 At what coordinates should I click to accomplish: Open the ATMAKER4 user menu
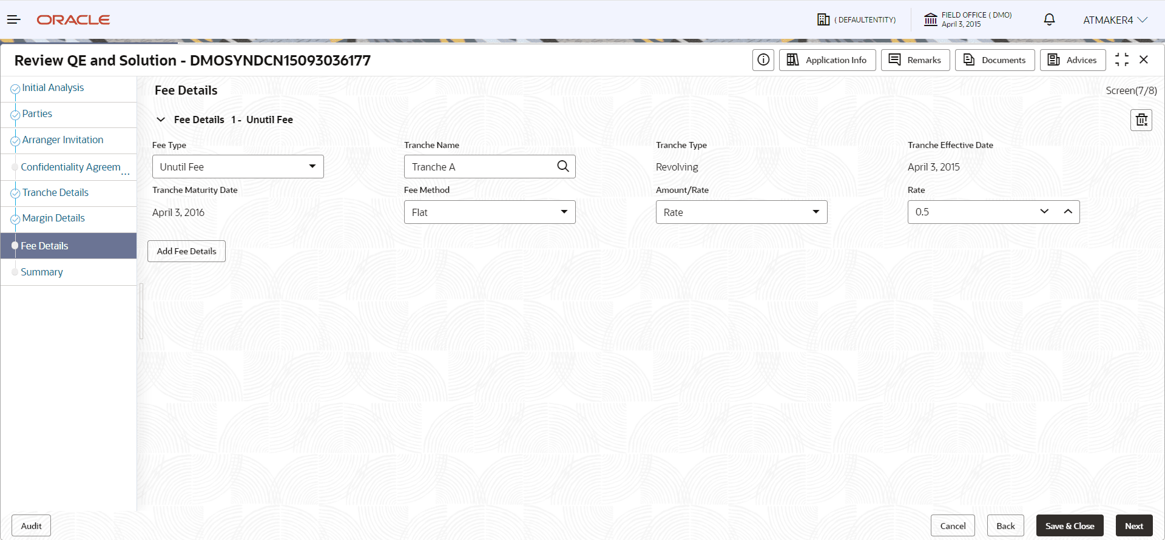(x=1115, y=20)
